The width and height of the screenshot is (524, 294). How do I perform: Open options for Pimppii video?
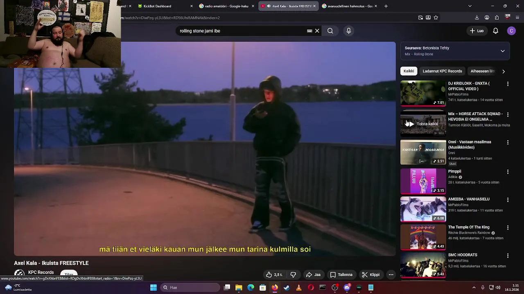point(508,172)
